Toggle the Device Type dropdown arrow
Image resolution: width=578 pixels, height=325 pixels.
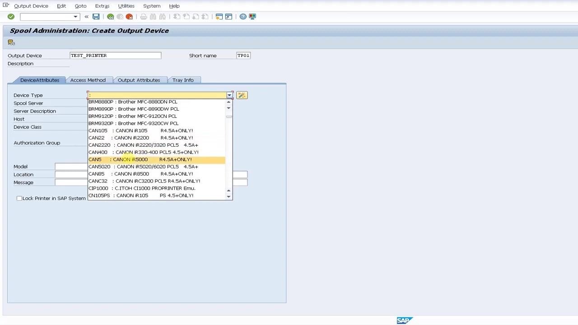229,95
